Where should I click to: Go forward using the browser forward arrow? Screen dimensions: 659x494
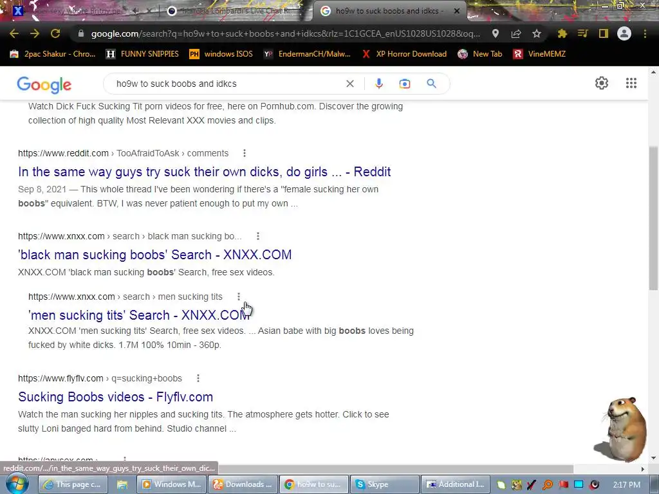coord(35,33)
